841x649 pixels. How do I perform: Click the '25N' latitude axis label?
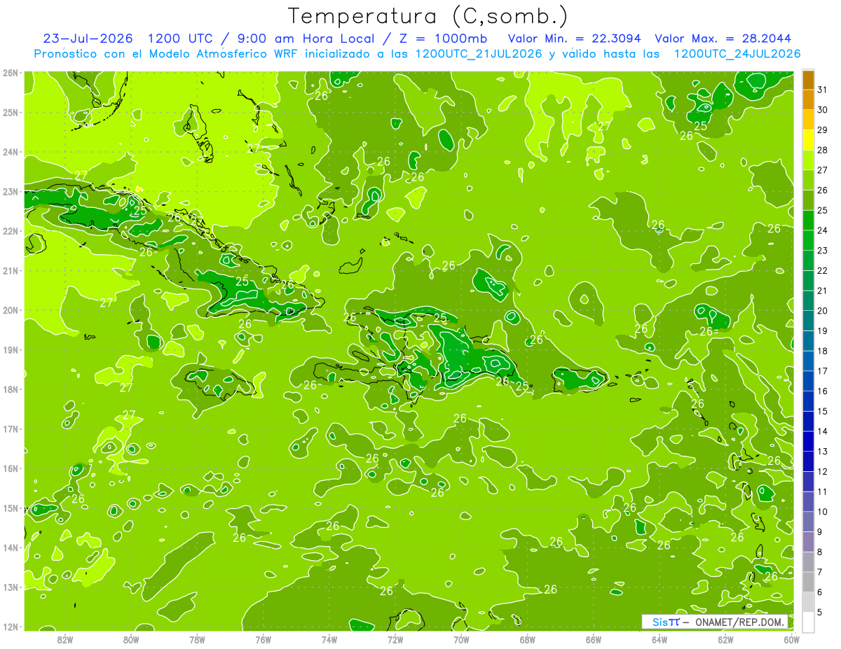(x=11, y=112)
